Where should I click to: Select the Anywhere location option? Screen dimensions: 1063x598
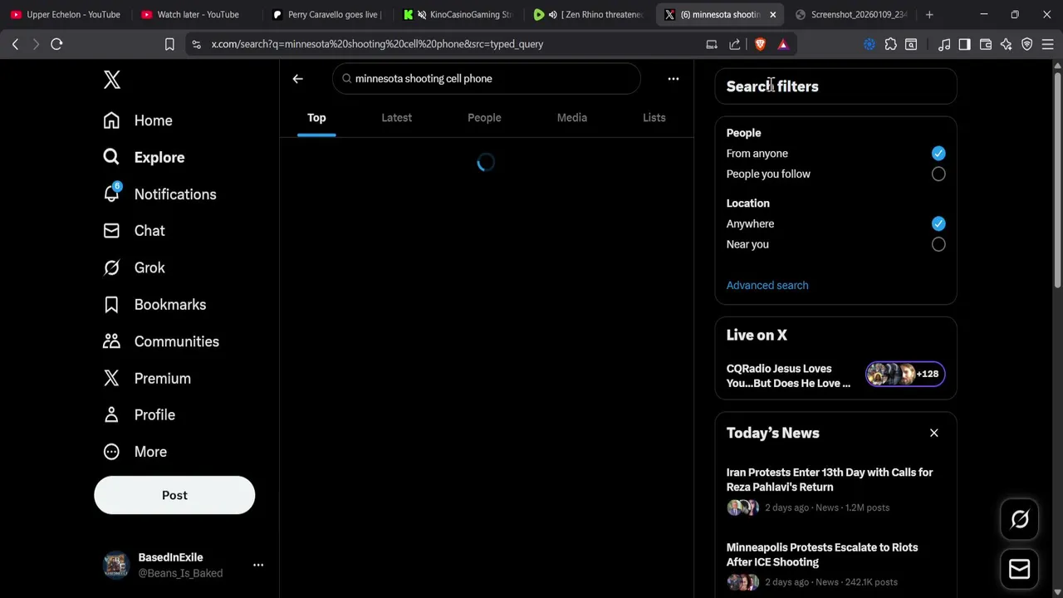click(938, 223)
